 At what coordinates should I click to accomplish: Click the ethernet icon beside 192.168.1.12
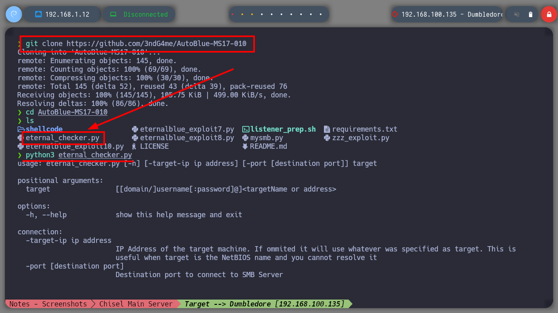pyautogui.click(x=38, y=14)
